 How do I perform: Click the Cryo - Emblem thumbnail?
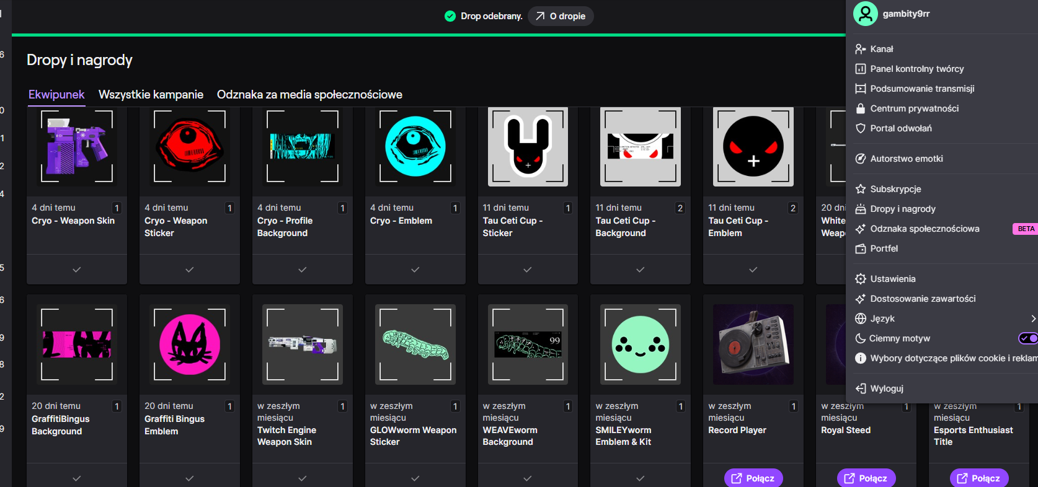click(x=415, y=147)
